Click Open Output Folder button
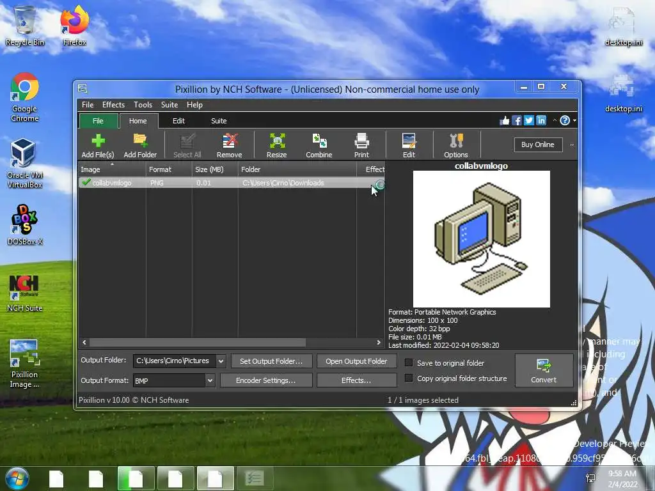This screenshot has width=655, height=491. pyautogui.click(x=356, y=361)
